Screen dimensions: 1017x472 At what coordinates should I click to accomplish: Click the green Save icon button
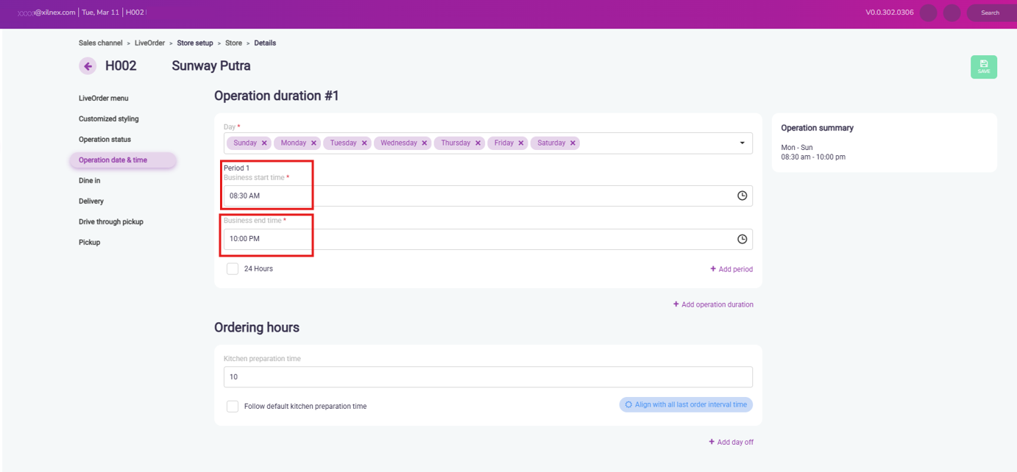click(x=983, y=67)
